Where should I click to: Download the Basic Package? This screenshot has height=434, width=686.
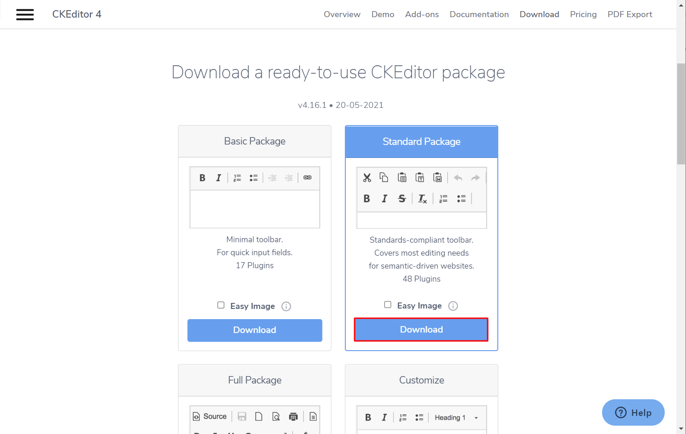tap(254, 330)
